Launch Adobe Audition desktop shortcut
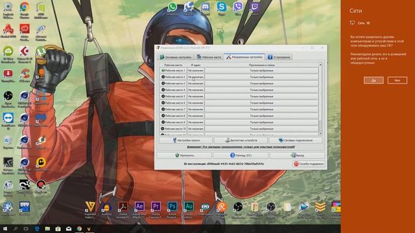The height and width of the screenshot is (233, 415). tap(189, 209)
